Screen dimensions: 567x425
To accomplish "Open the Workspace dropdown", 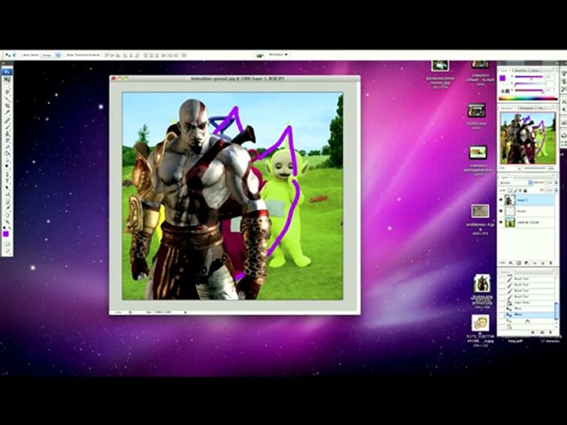I will click(x=278, y=55).
